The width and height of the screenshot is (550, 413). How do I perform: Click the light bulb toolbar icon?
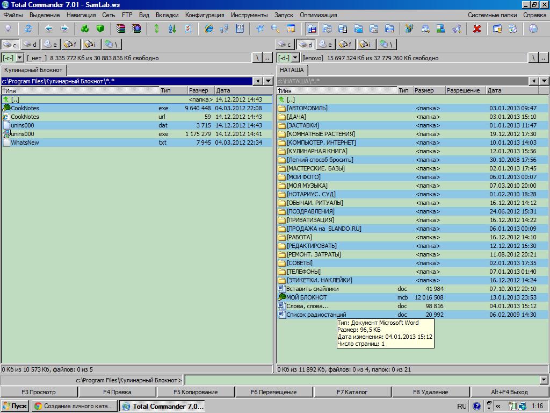pos(8,29)
